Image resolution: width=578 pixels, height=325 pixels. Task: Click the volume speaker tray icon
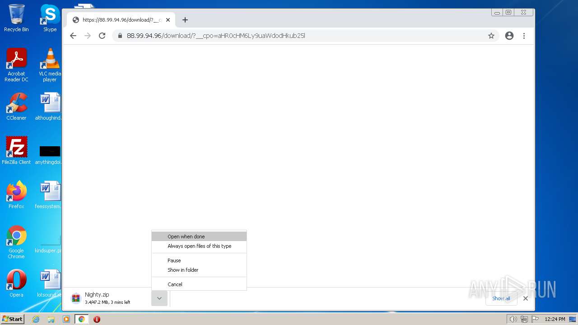point(513,319)
